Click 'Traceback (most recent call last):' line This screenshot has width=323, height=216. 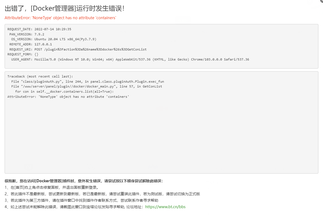pos(40,76)
